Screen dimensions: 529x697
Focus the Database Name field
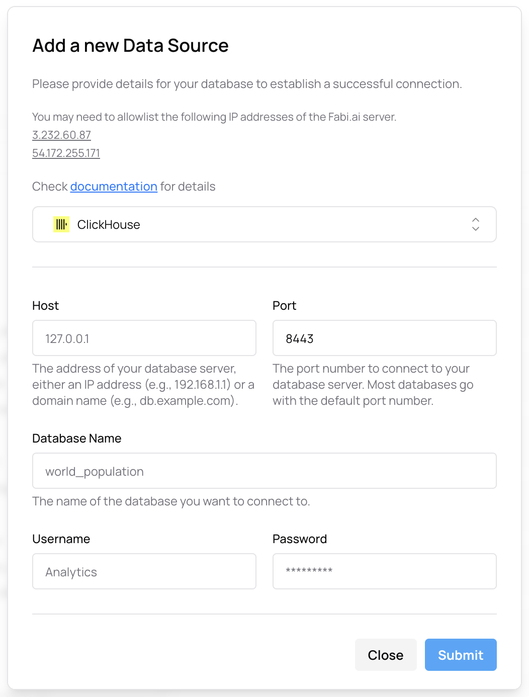(x=264, y=471)
